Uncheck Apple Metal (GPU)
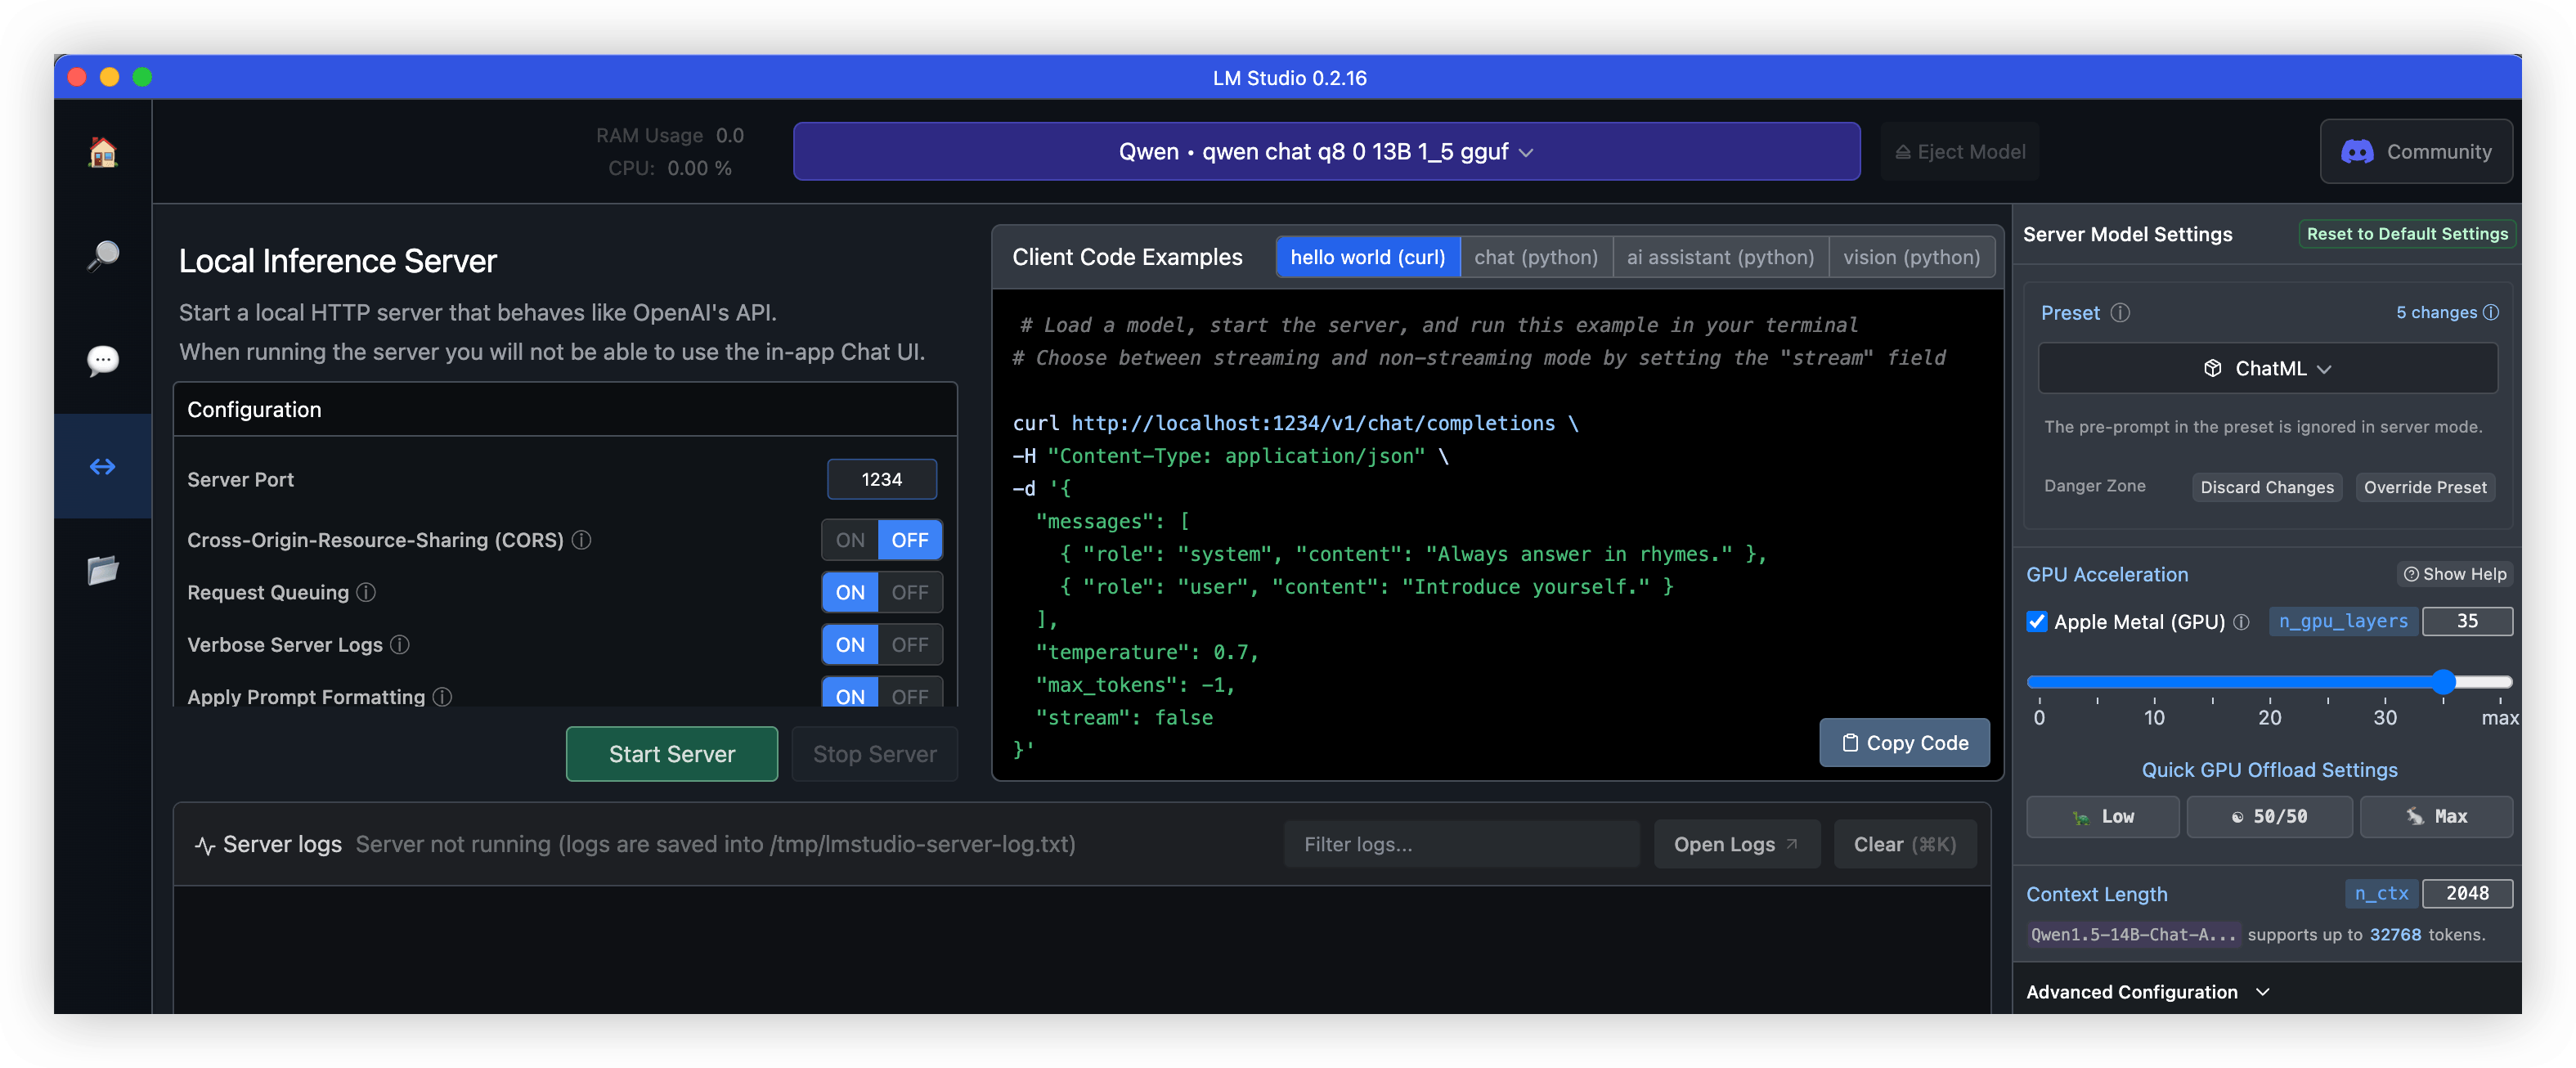This screenshot has width=2576, height=1068. pyautogui.click(x=2037, y=622)
